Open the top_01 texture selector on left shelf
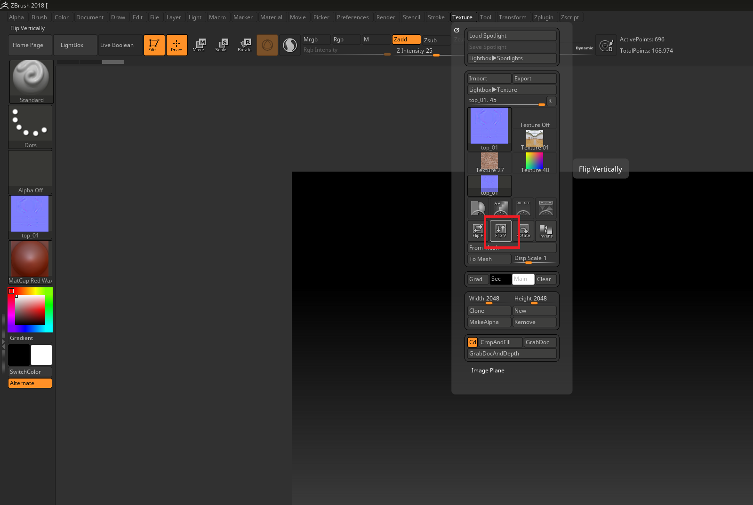 tap(30, 217)
